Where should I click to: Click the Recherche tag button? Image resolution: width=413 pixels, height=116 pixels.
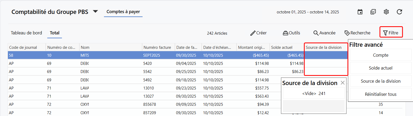pos(357,33)
